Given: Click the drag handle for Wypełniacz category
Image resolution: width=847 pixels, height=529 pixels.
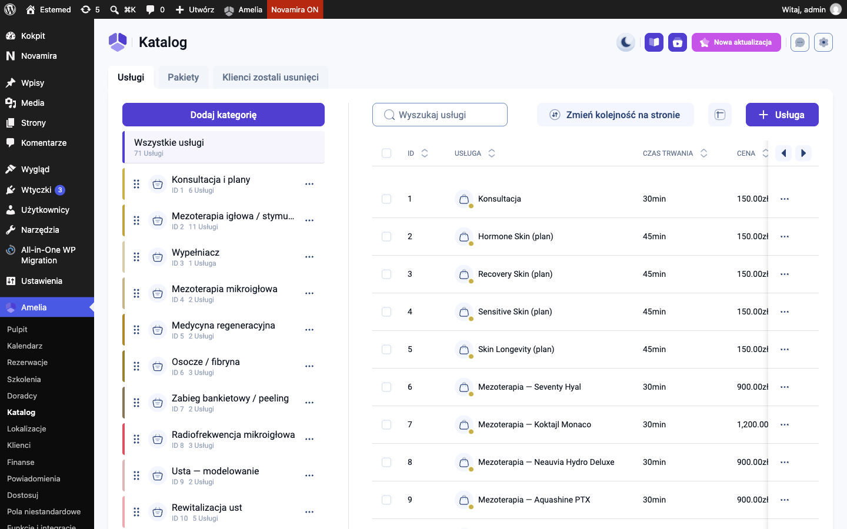Looking at the screenshot, I should pyautogui.click(x=136, y=257).
